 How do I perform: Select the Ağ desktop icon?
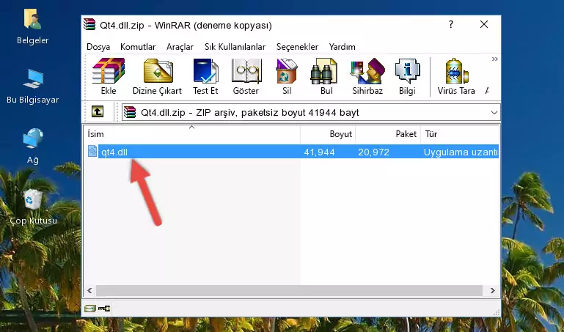33,147
